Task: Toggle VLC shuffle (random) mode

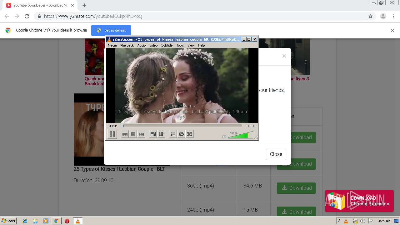Action: pyautogui.click(x=189, y=134)
